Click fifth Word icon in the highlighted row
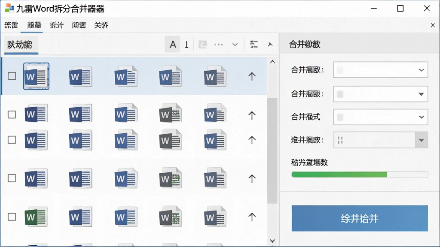Image resolution: width=440 pixels, height=247 pixels. [215, 76]
